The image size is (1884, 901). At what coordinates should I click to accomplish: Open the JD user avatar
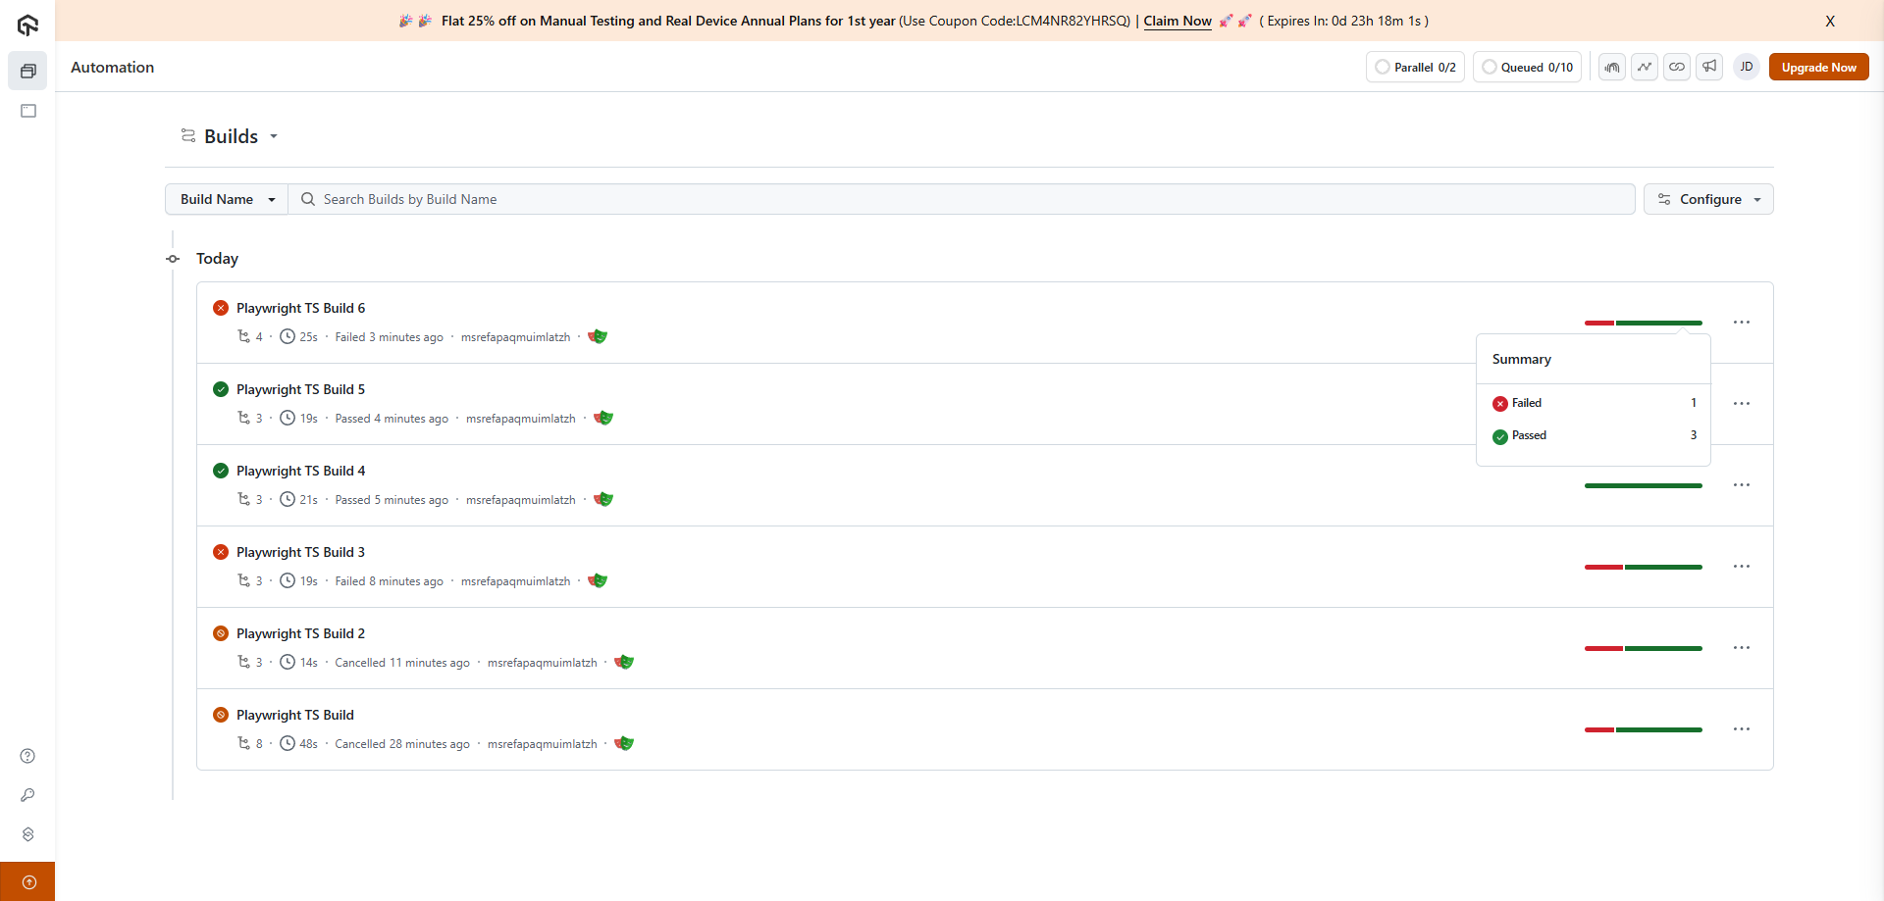pyautogui.click(x=1747, y=67)
